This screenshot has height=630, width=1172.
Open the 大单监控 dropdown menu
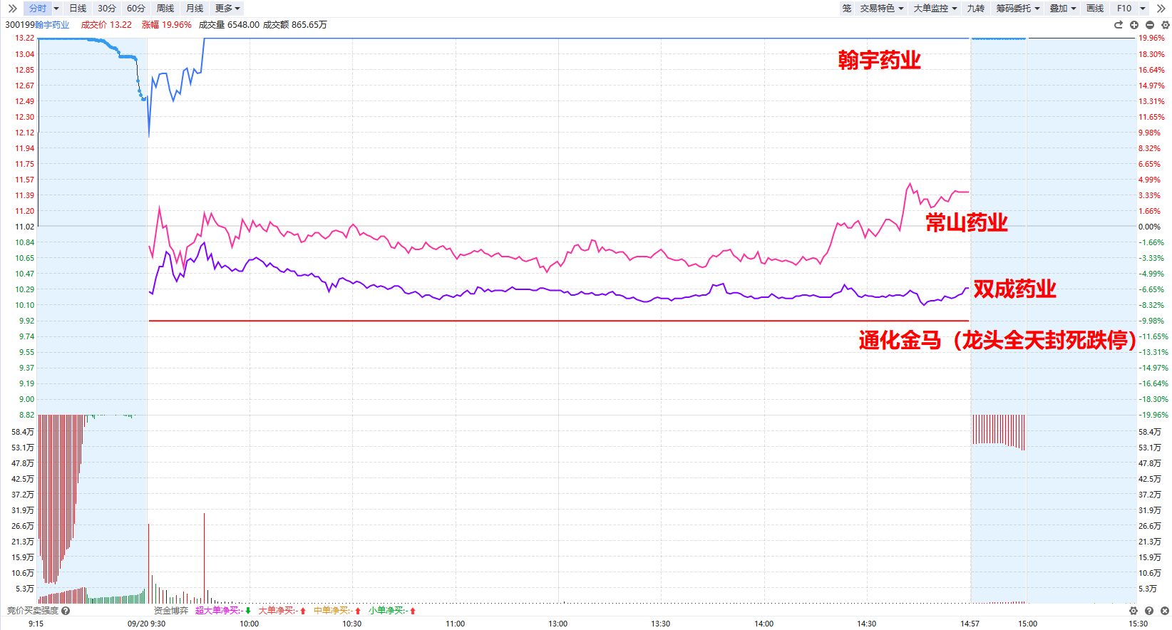[935, 9]
